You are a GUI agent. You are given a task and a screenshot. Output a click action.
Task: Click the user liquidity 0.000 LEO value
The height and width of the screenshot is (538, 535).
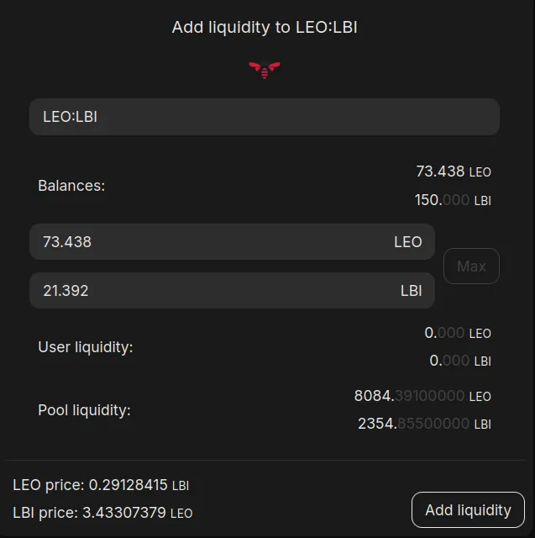458,333
